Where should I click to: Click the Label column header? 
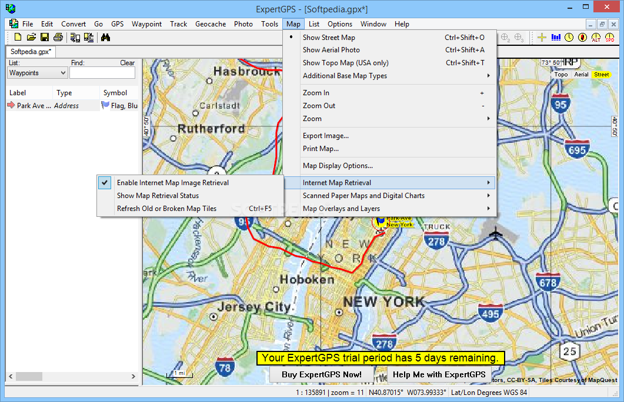[29, 93]
